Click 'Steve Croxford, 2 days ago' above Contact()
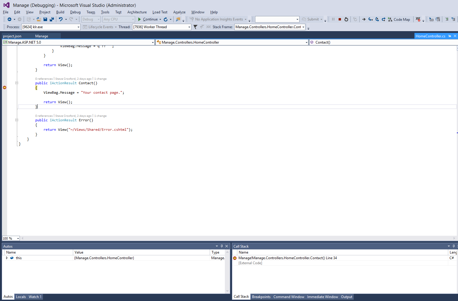458x301 pixels. point(73,79)
